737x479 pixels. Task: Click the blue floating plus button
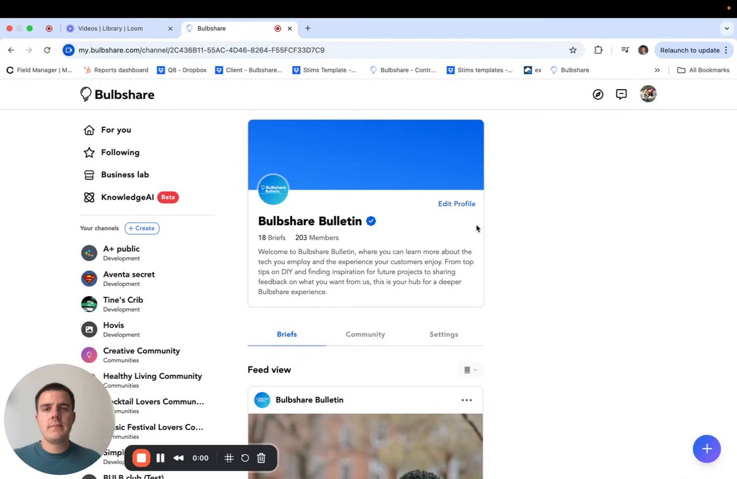[707, 449]
